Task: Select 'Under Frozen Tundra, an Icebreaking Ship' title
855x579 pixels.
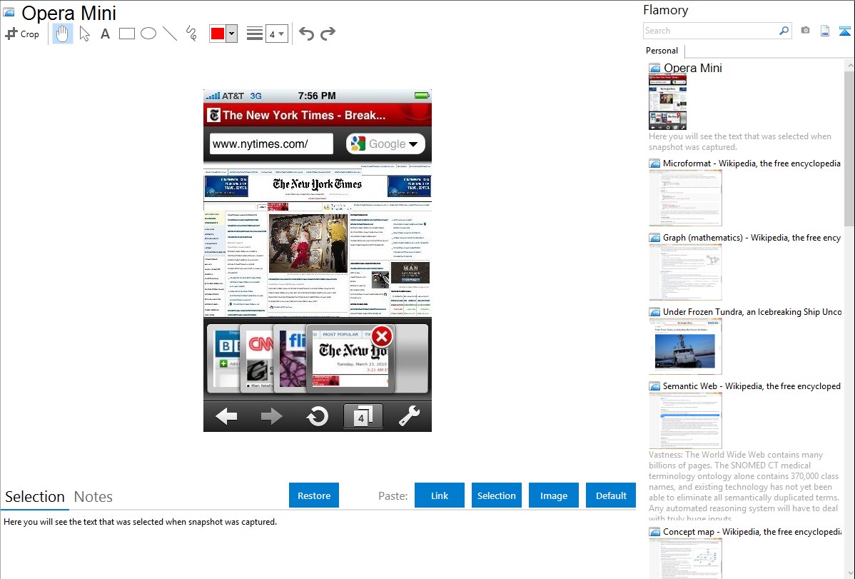Action: click(x=752, y=311)
